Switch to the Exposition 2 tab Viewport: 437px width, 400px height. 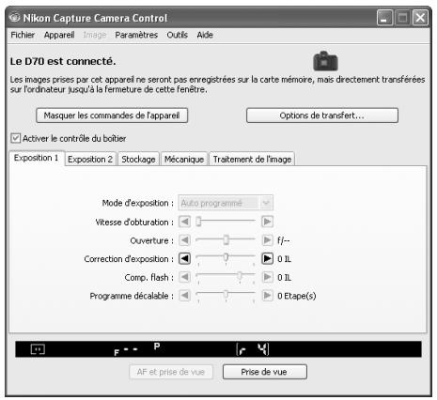(x=90, y=159)
